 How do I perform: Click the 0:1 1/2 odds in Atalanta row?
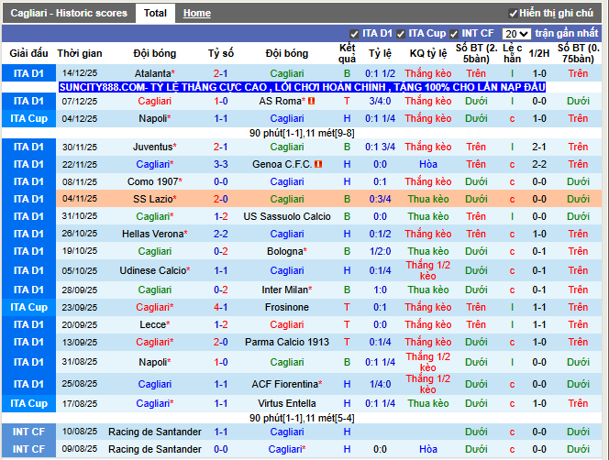[380, 73]
